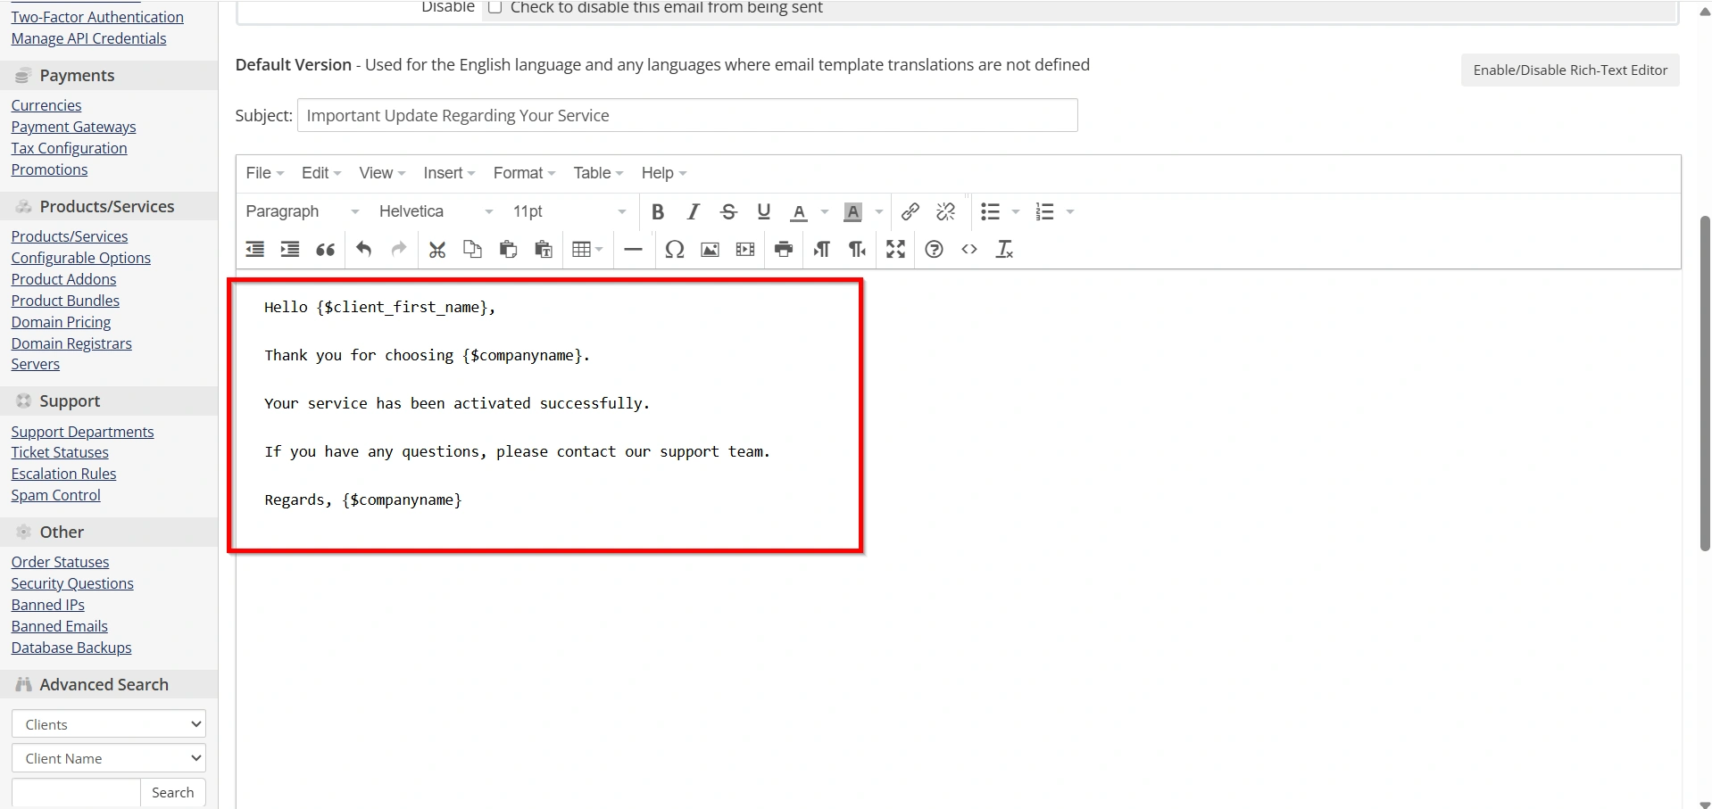
Task: Apply italic formatting
Action: click(x=693, y=211)
